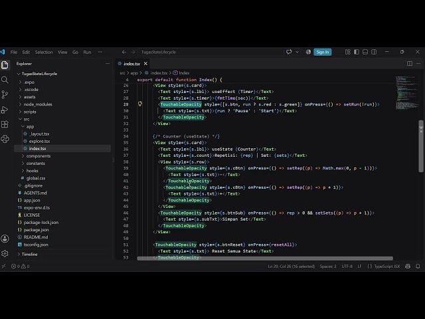Open the Search view icon

click(5, 80)
